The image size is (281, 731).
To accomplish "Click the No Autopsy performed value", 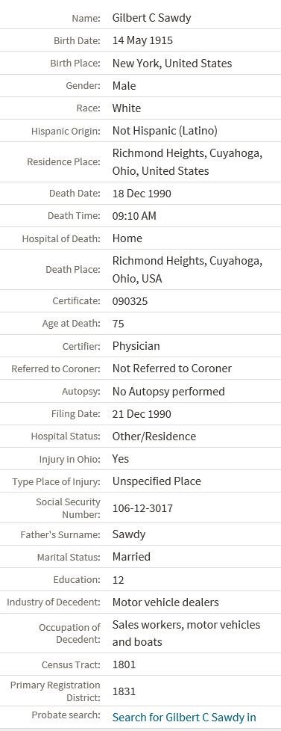I will [x=168, y=391].
